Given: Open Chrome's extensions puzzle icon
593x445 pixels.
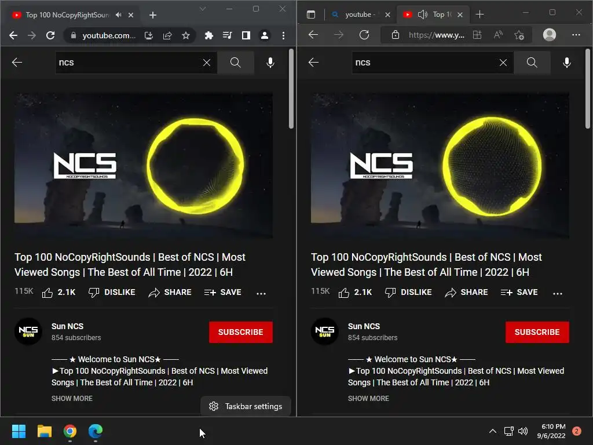Looking at the screenshot, I should 208,35.
